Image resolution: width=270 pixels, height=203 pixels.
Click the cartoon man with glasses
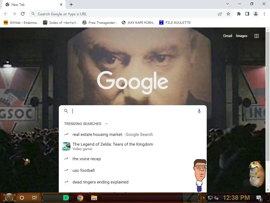(200, 175)
